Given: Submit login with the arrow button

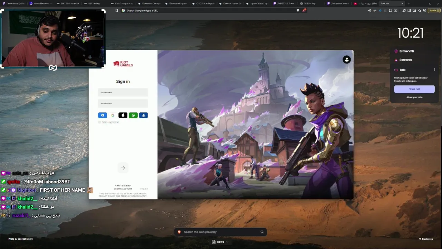Looking at the screenshot, I should coord(123,168).
